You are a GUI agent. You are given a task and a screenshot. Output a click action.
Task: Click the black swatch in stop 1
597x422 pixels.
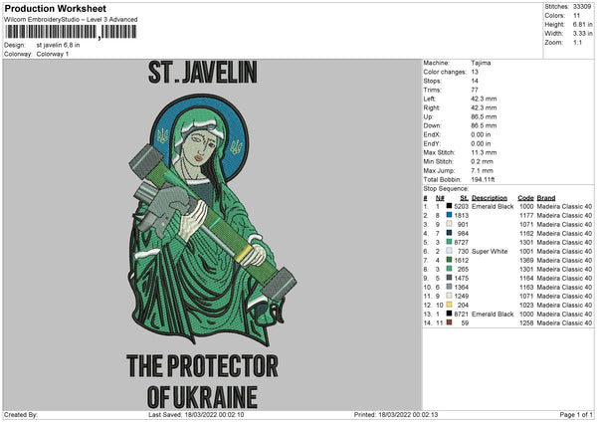(x=450, y=205)
